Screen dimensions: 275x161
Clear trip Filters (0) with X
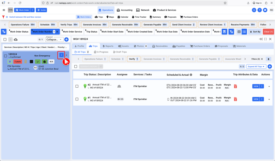262,59
